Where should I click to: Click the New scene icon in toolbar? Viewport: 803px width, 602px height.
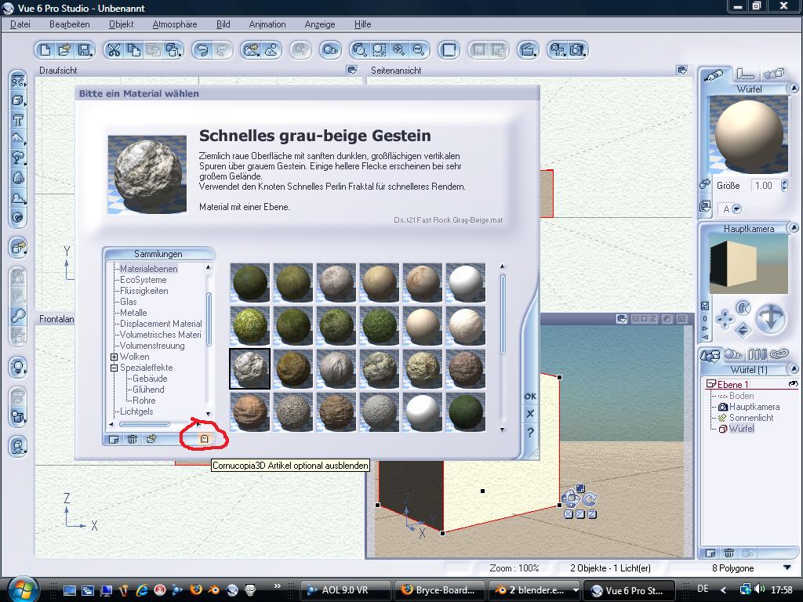(45, 50)
